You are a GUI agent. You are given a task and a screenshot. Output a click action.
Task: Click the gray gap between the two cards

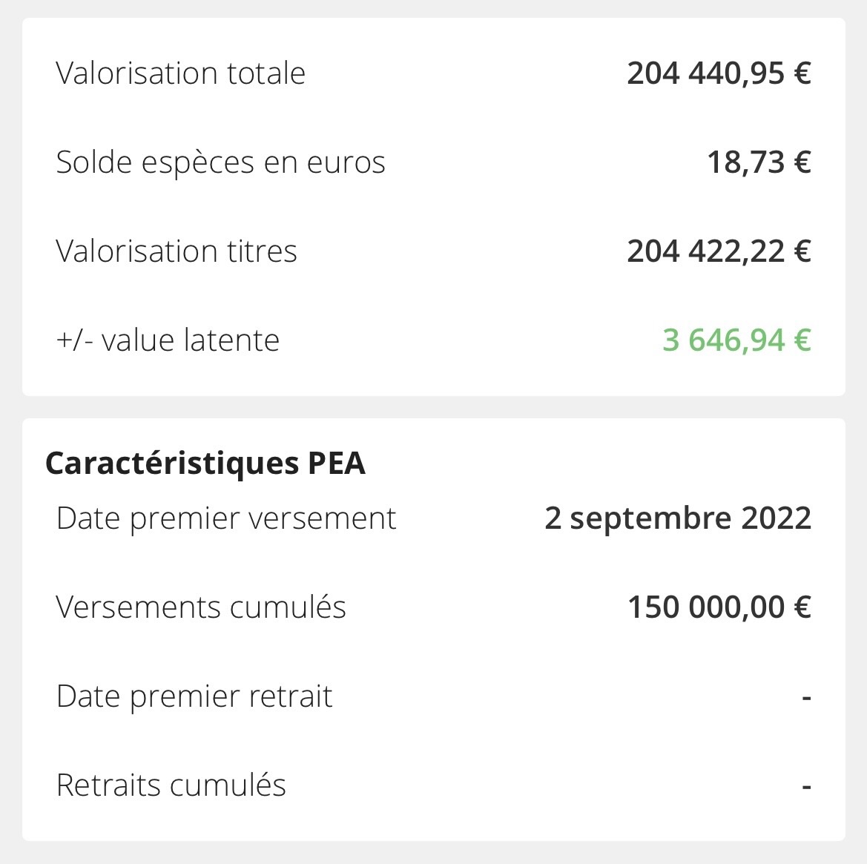click(433, 407)
